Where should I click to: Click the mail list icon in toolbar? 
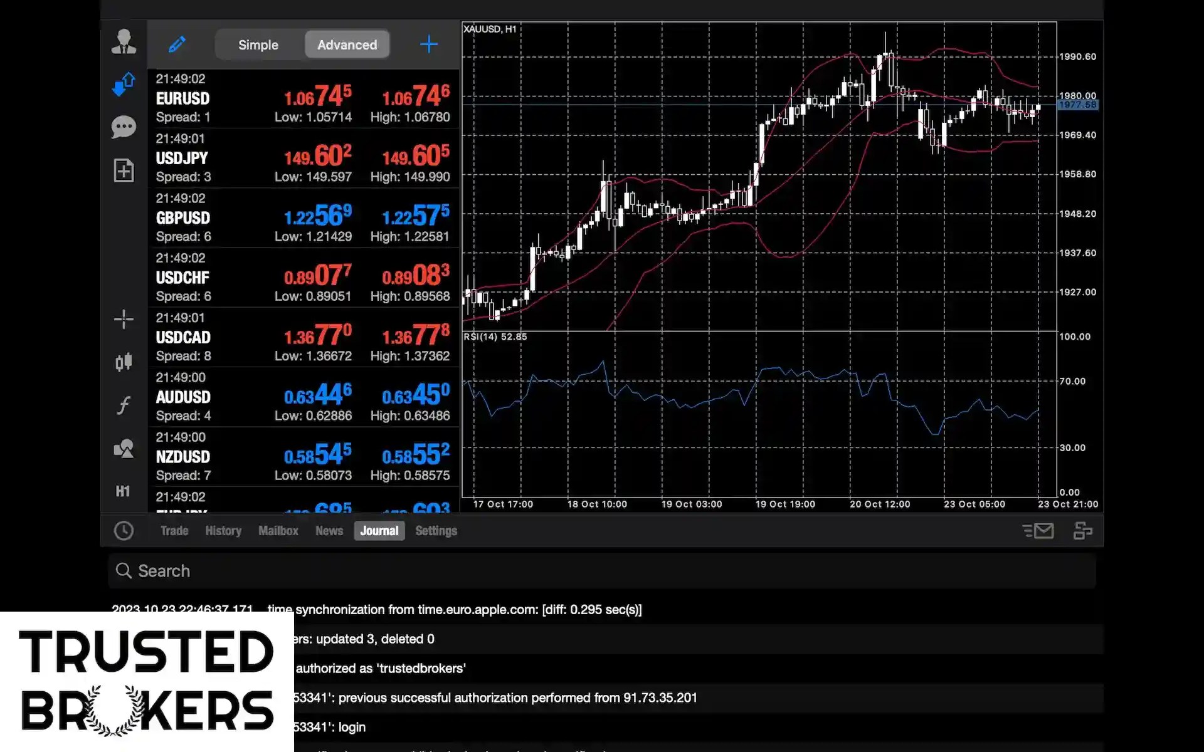1038,531
